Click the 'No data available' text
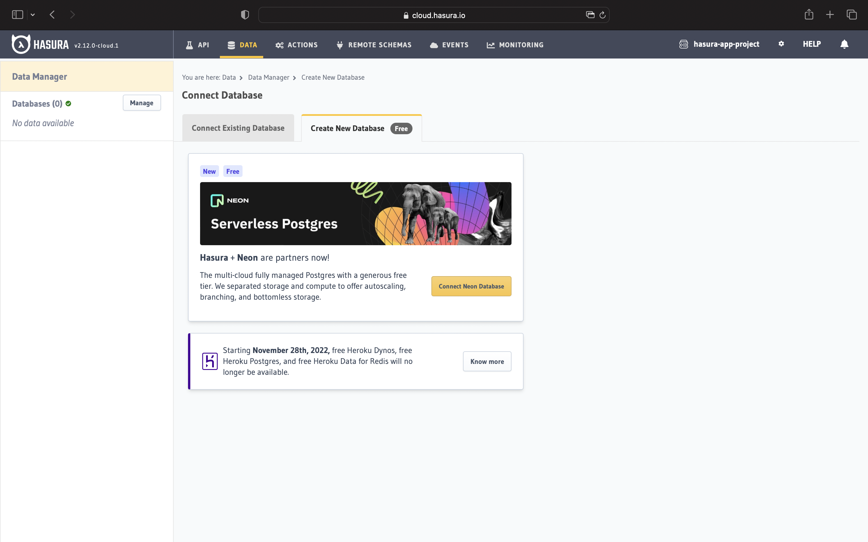The width and height of the screenshot is (868, 542). coord(43,123)
